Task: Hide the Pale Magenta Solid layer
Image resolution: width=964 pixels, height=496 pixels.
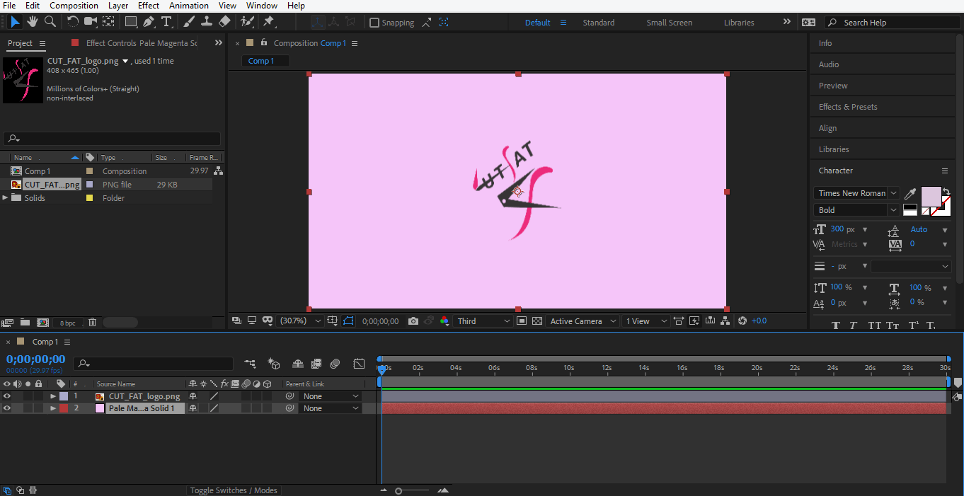Action: 7,408
